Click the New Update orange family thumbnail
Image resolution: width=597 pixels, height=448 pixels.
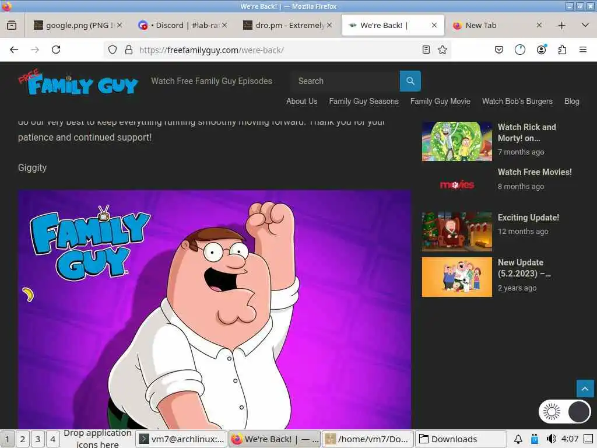pyautogui.click(x=457, y=277)
